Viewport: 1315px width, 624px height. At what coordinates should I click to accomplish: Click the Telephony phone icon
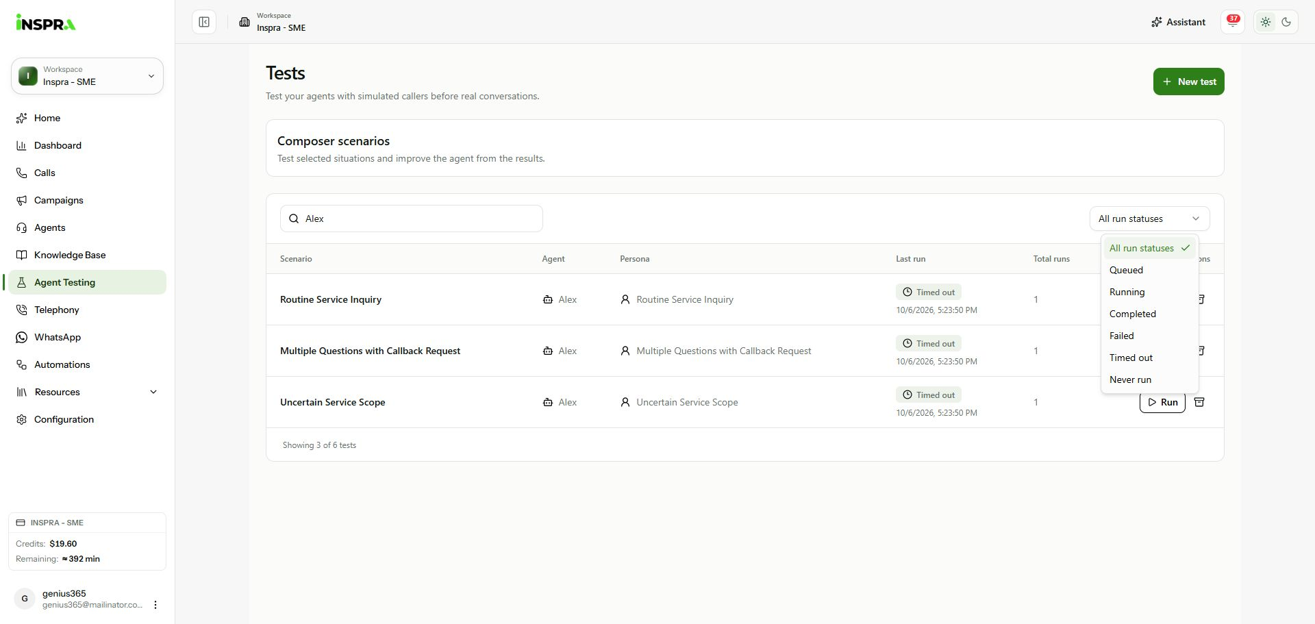21,310
